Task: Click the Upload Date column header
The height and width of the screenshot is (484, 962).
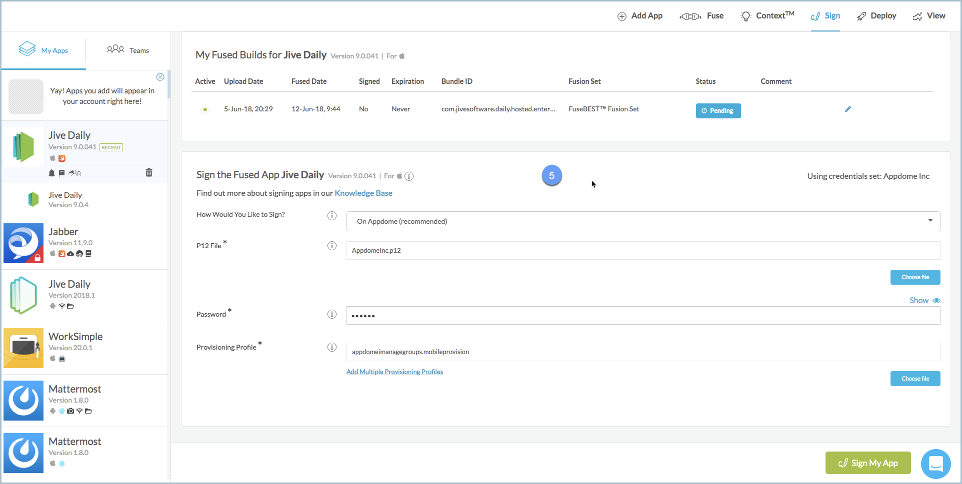Action: tap(243, 81)
